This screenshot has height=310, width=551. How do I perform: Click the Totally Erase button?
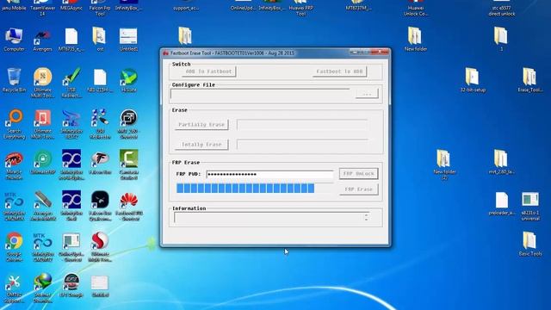(201, 145)
